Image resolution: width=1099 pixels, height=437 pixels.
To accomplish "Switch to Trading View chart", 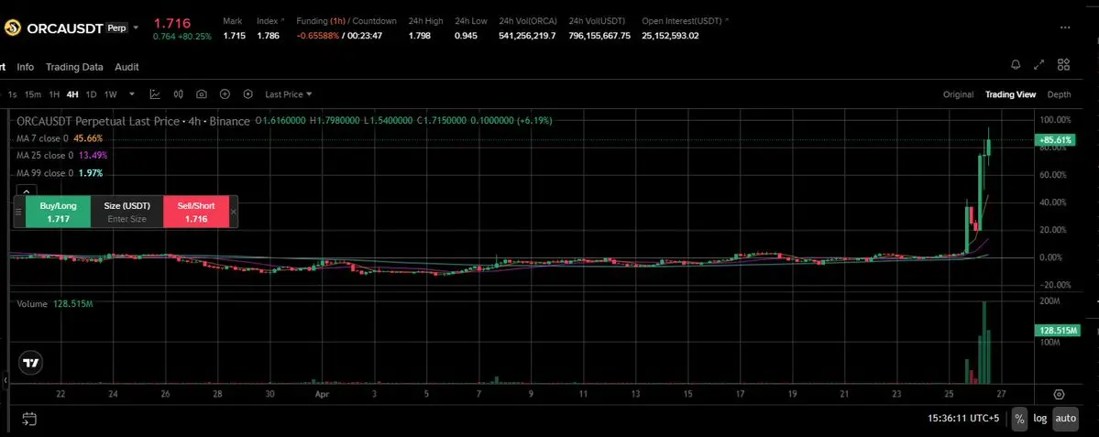I will 1010,94.
